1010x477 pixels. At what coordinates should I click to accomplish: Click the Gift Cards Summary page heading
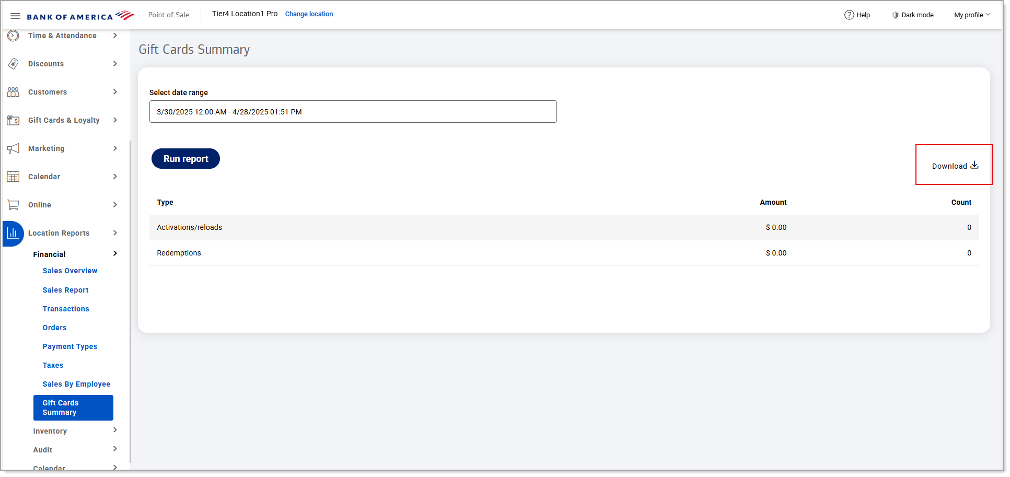click(x=194, y=50)
